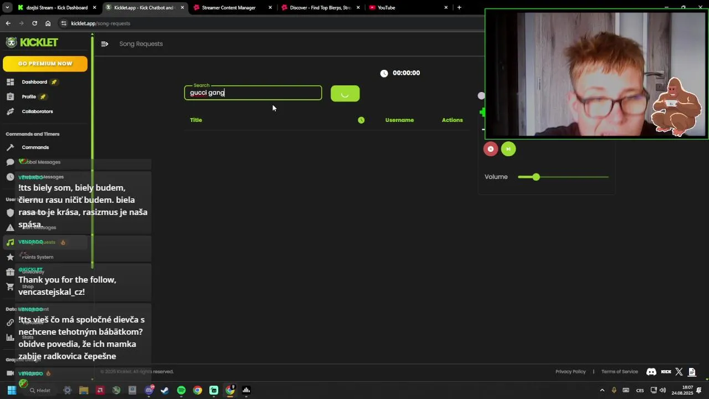Viewport: 709px width, 399px height.
Task: Switch to Discover Find Top Blerps tab
Action: pyautogui.click(x=320, y=8)
